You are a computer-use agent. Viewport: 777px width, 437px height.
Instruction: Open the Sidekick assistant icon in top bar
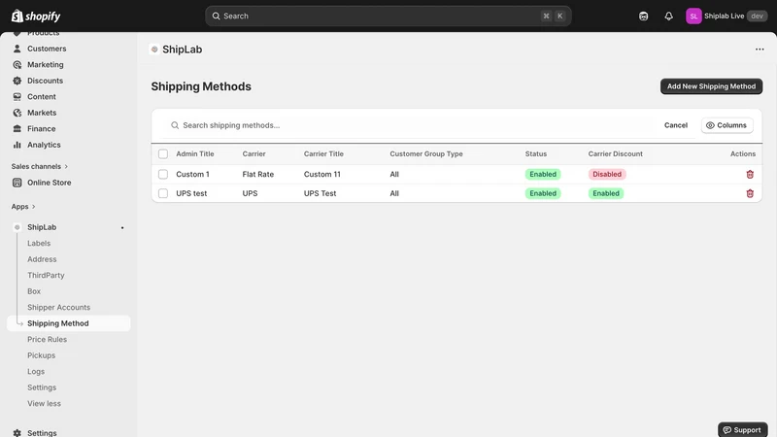pos(643,16)
